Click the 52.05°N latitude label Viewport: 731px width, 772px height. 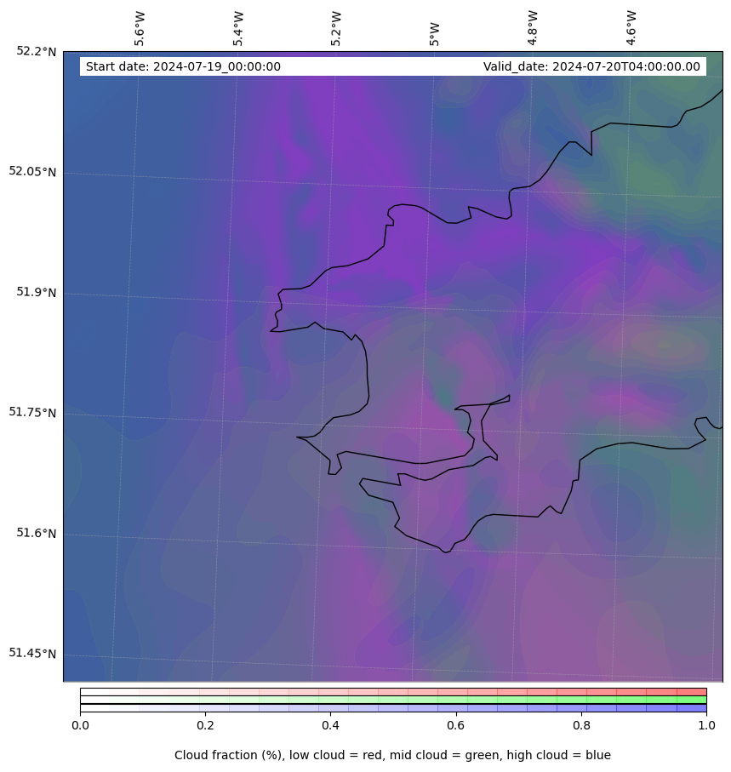[x=32, y=171]
